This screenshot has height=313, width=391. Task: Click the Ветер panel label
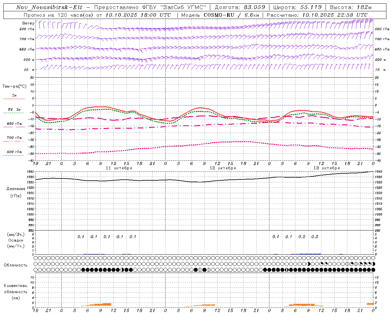(x=28, y=23)
